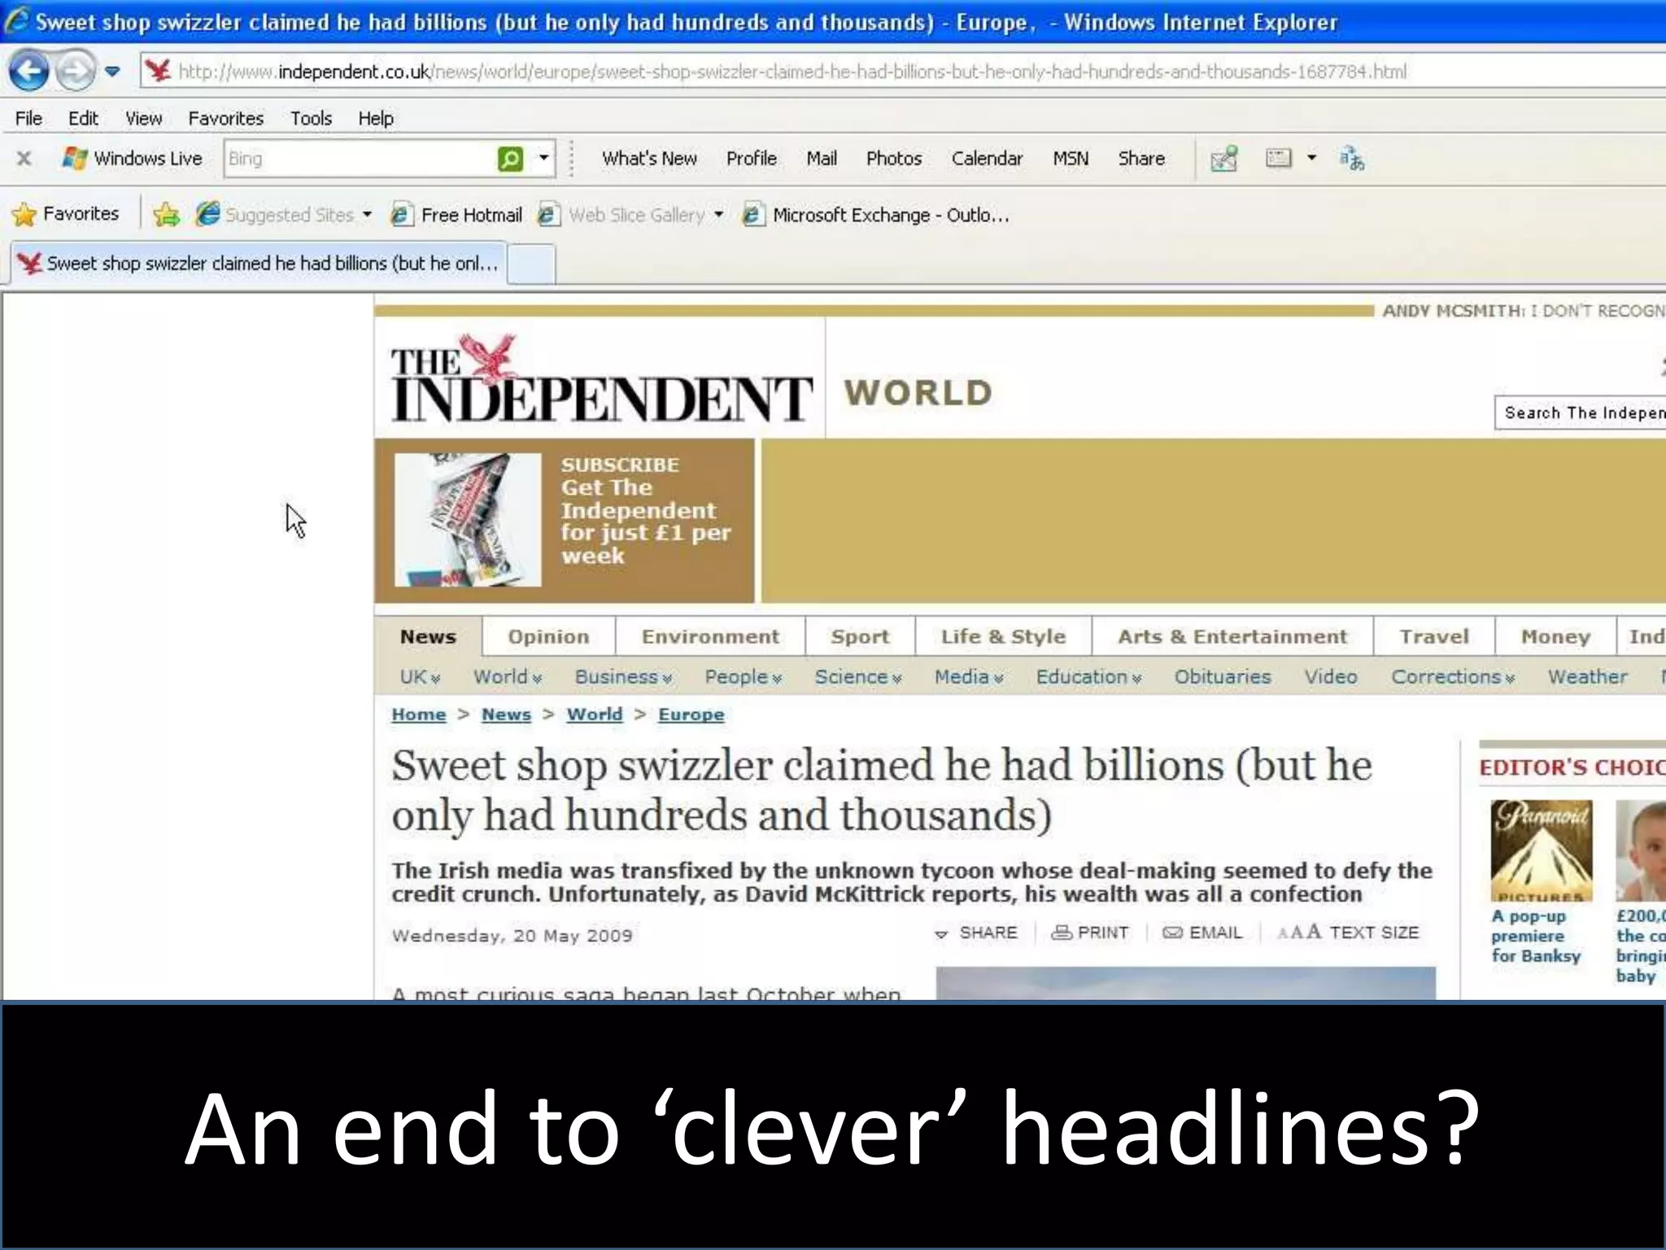Click the Europe breadcrumb link

tap(691, 715)
